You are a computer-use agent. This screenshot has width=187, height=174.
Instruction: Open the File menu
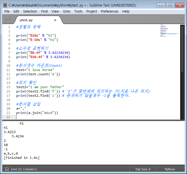click(x=7, y=11)
